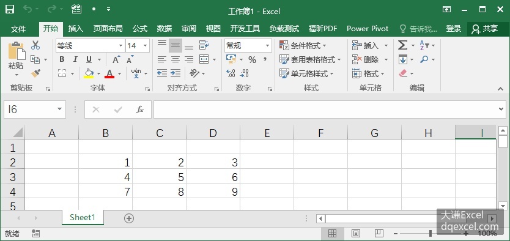Switch to the 插入 ribbon tab
This screenshot has width=510, height=241.
[x=75, y=29]
